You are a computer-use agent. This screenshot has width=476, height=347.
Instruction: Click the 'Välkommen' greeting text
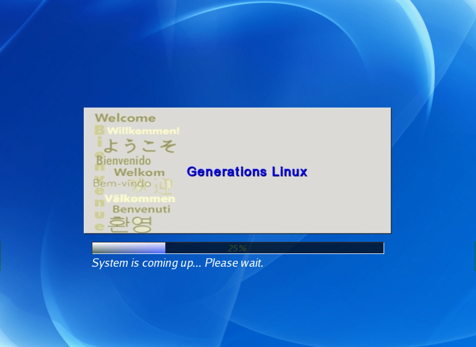pos(140,199)
